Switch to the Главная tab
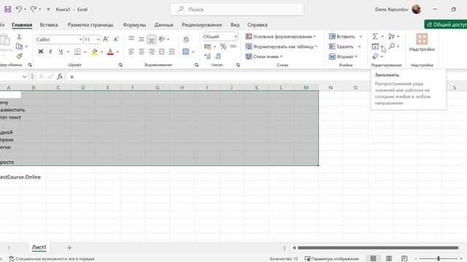Viewport: 467px width, 262px height. pos(22,25)
